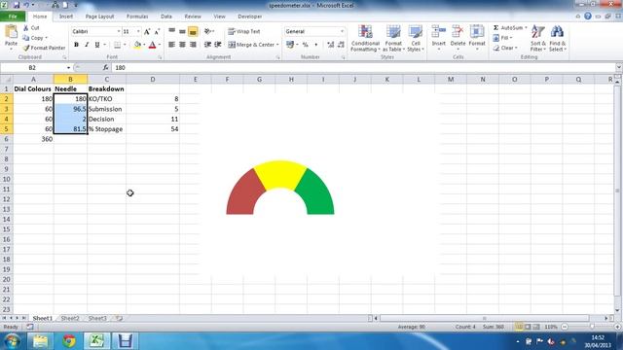Viewport: 623px width, 350px height.
Task: Open the borders menu
Action: tap(125, 45)
